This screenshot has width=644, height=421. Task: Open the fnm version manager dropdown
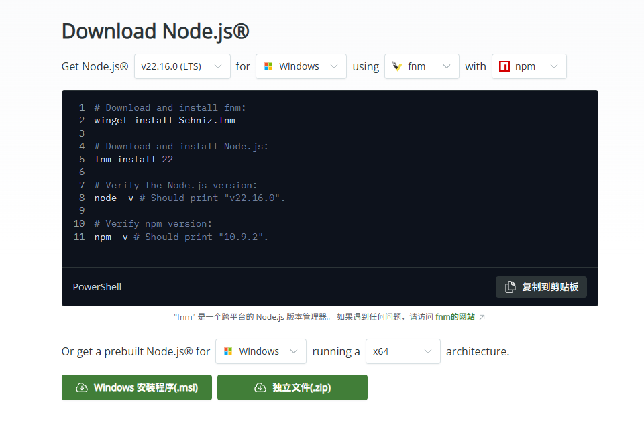click(x=421, y=66)
